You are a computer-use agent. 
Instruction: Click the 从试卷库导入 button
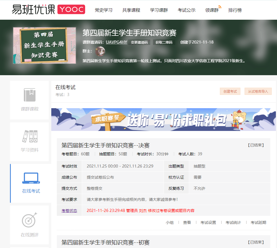coord(258,91)
